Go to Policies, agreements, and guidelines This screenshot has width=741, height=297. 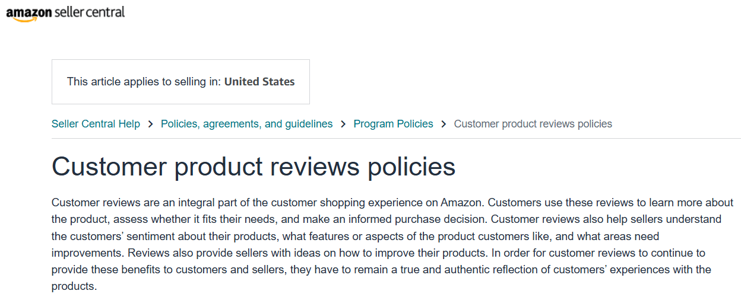pyautogui.click(x=247, y=124)
